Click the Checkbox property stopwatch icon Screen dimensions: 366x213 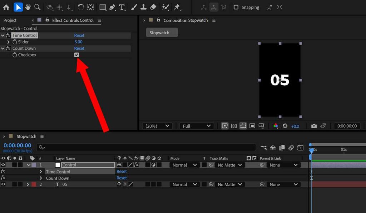(x=15, y=55)
